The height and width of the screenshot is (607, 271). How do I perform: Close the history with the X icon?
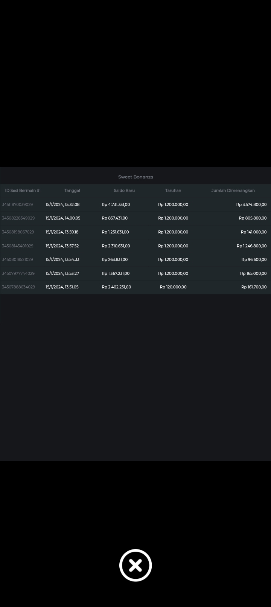tap(135, 565)
